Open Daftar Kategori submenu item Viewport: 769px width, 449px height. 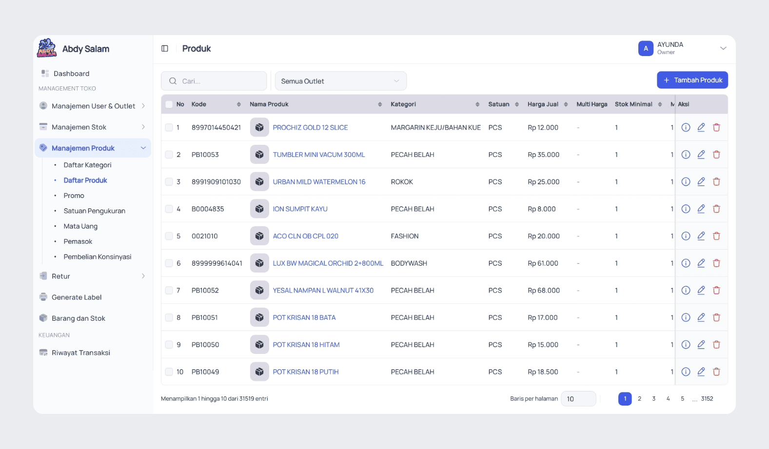(x=87, y=165)
